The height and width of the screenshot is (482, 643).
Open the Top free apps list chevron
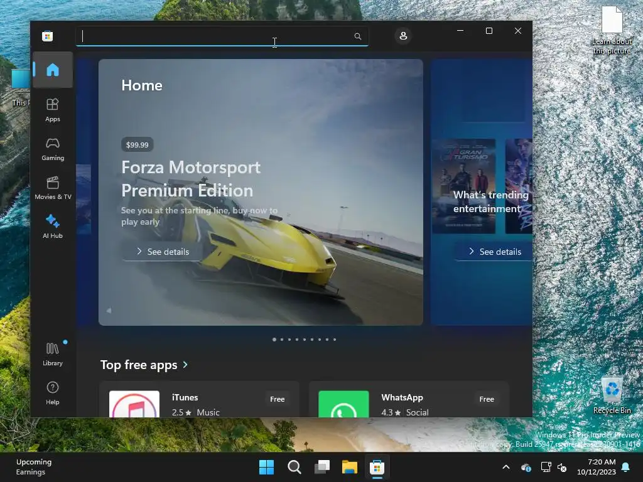185,365
